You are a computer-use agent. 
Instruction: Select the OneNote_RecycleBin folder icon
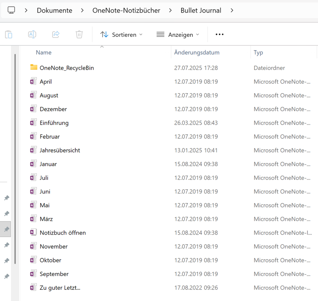coord(34,68)
